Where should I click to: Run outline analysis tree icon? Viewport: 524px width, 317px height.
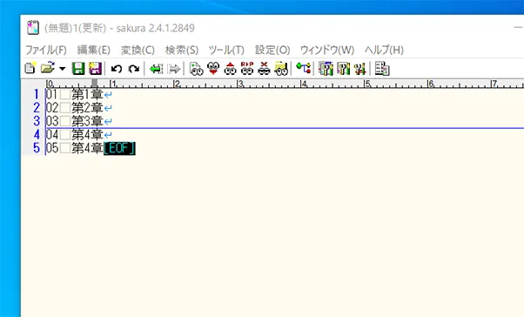(304, 68)
